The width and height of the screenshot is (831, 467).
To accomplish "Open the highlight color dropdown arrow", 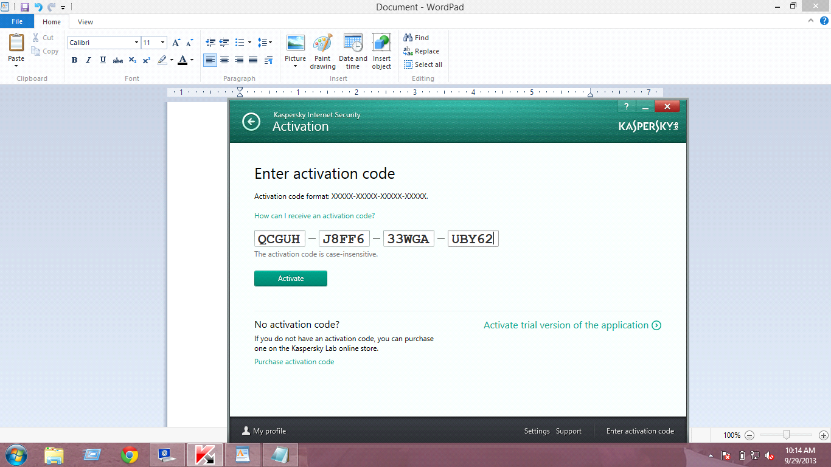I will coord(172,60).
